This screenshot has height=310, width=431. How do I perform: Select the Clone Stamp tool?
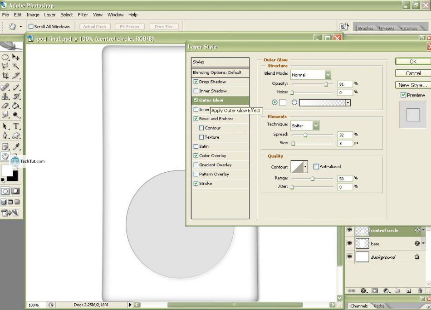click(5, 97)
